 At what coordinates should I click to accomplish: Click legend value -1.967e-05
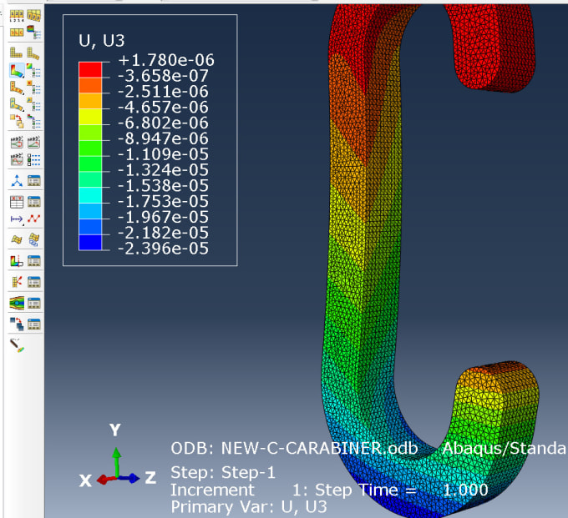click(x=164, y=217)
